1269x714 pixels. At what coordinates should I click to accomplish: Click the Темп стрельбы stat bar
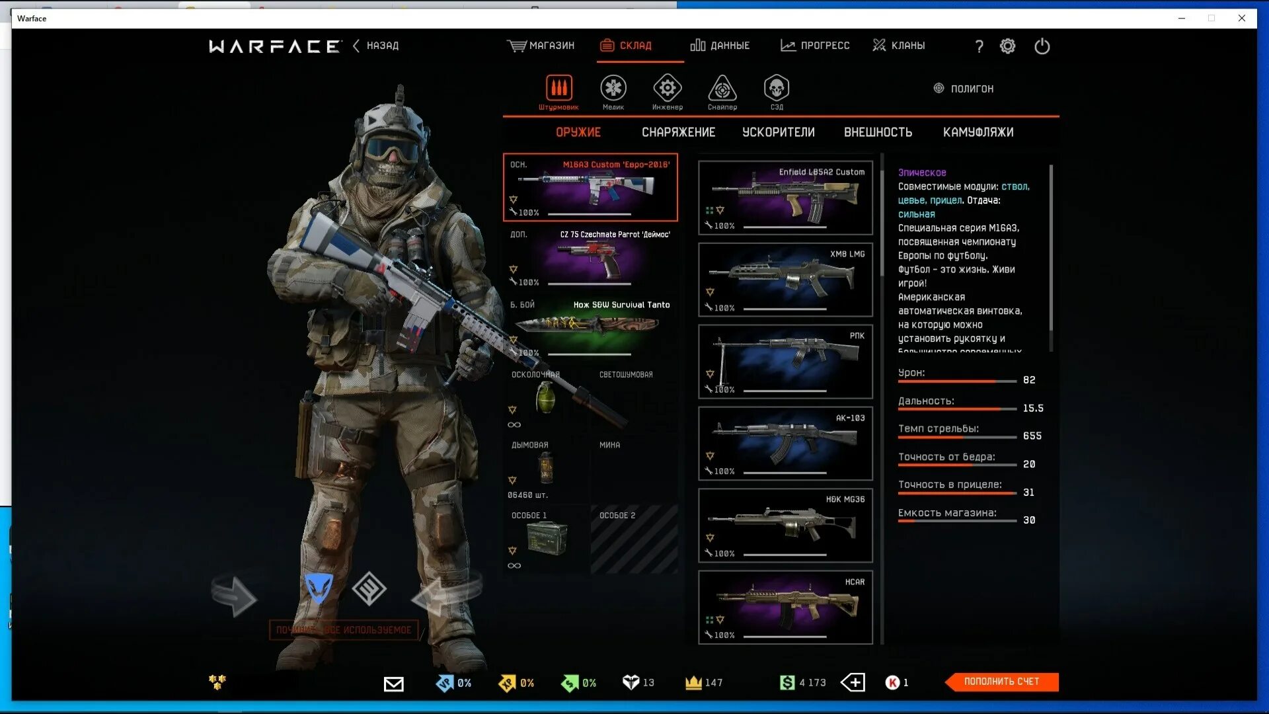(x=957, y=437)
